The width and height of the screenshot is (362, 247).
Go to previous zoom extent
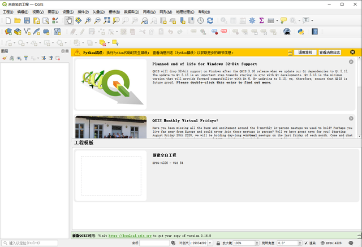[x=145, y=20]
